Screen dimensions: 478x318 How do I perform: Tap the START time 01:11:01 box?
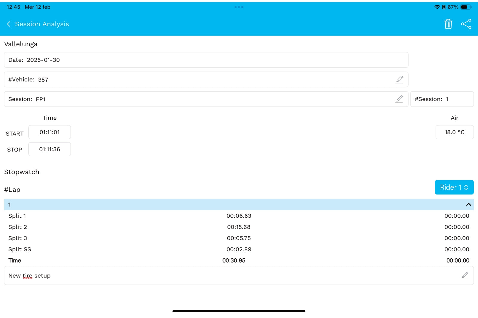click(x=50, y=132)
